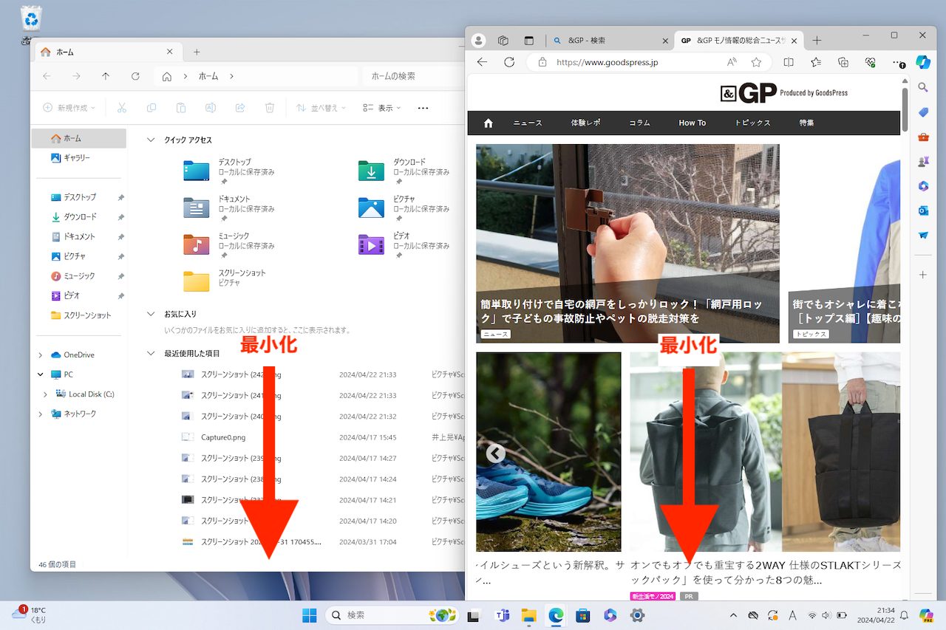Screen dimensions: 946x630
Task: Click the ホームの検索 box in File Explorer
Action: (x=411, y=76)
